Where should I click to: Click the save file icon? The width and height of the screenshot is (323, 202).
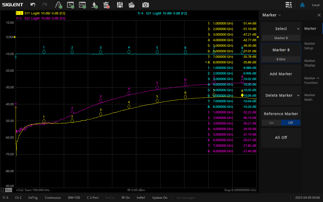120,5
